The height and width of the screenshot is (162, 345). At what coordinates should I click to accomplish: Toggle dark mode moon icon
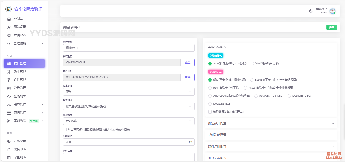coord(311,11)
